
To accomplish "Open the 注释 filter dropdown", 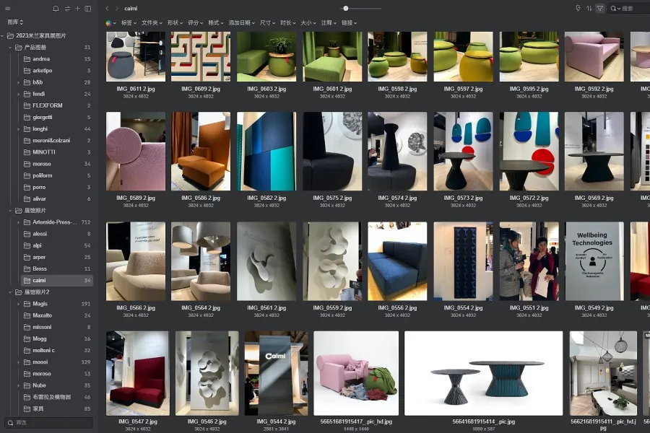I will click(329, 23).
